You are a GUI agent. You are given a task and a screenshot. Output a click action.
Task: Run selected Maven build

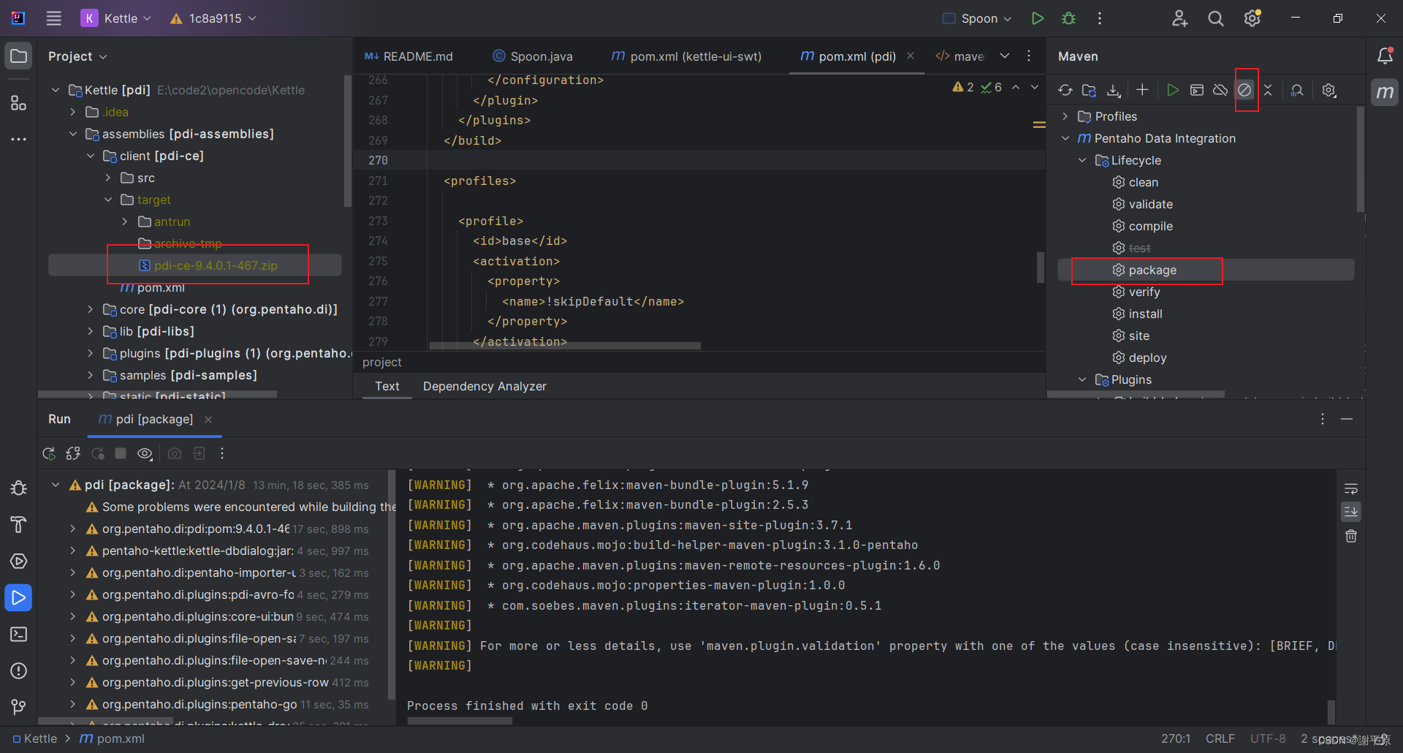point(1173,90)
